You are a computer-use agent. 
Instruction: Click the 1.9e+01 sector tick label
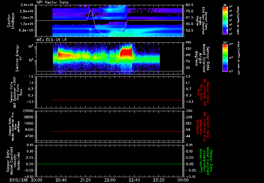click(27, 18)
